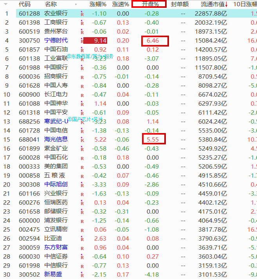Click the R margin icon for 中际旭创
The width and height of the screenshot is (257, 279).
coord(82,185)
